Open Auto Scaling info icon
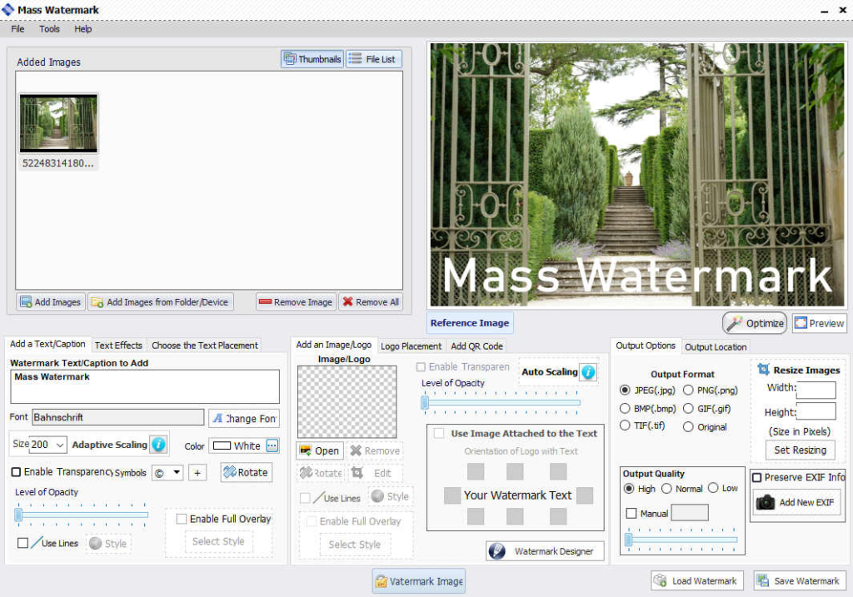Image resolution: width=853 pixels, height=597 pixels. 588,372
